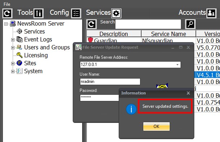Click the User Name input field
Screen dimensions: 220x142
(110, 81)
